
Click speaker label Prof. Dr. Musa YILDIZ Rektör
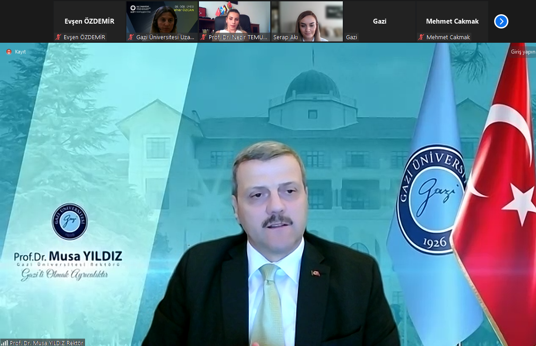tap(47, 343)
